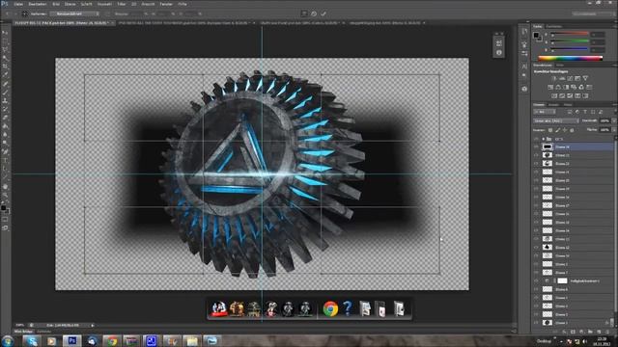Select the Eraser tool
The width and height of the screenshot is (618, 347).
click(5, 118)
